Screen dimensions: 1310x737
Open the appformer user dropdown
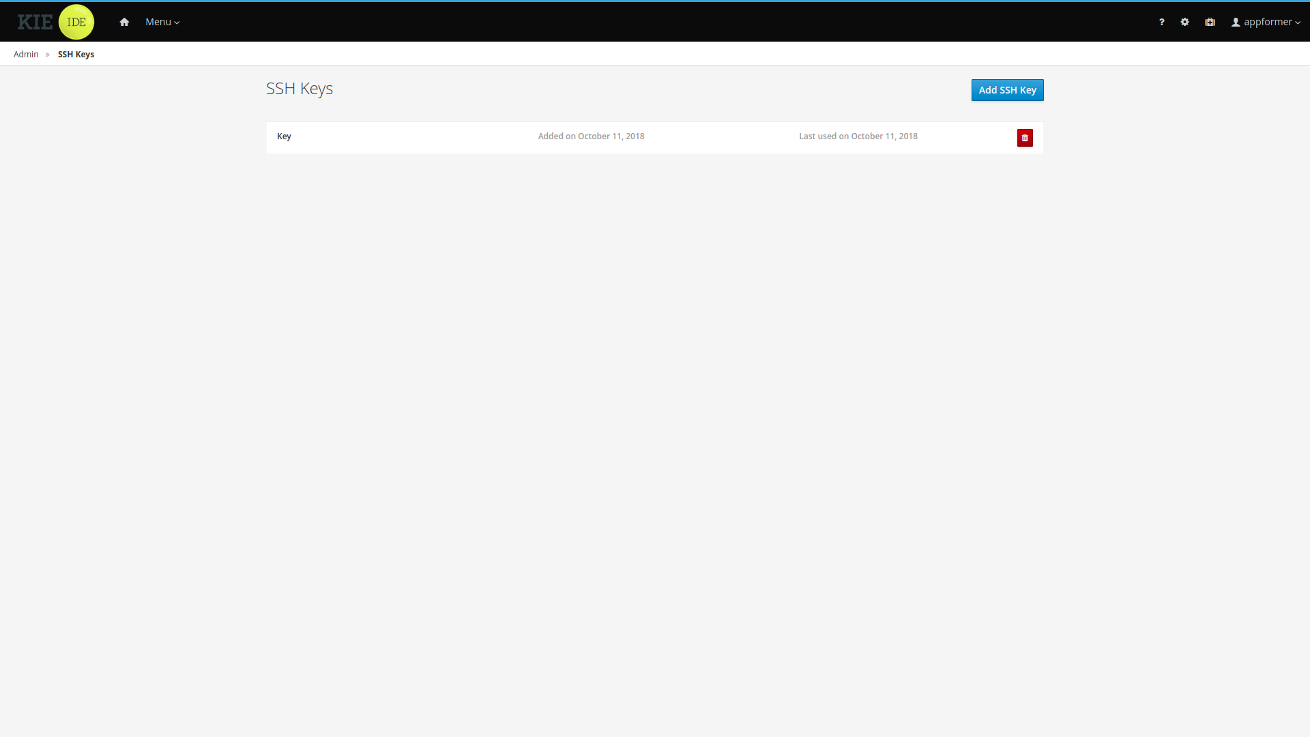pyautogui.click(x=1267, y=22)
